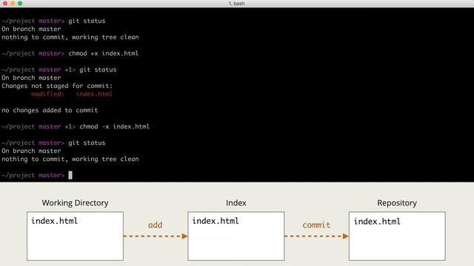Click the 'Index' heading in the diagram

pyautogui.click(x=236, y=203)
